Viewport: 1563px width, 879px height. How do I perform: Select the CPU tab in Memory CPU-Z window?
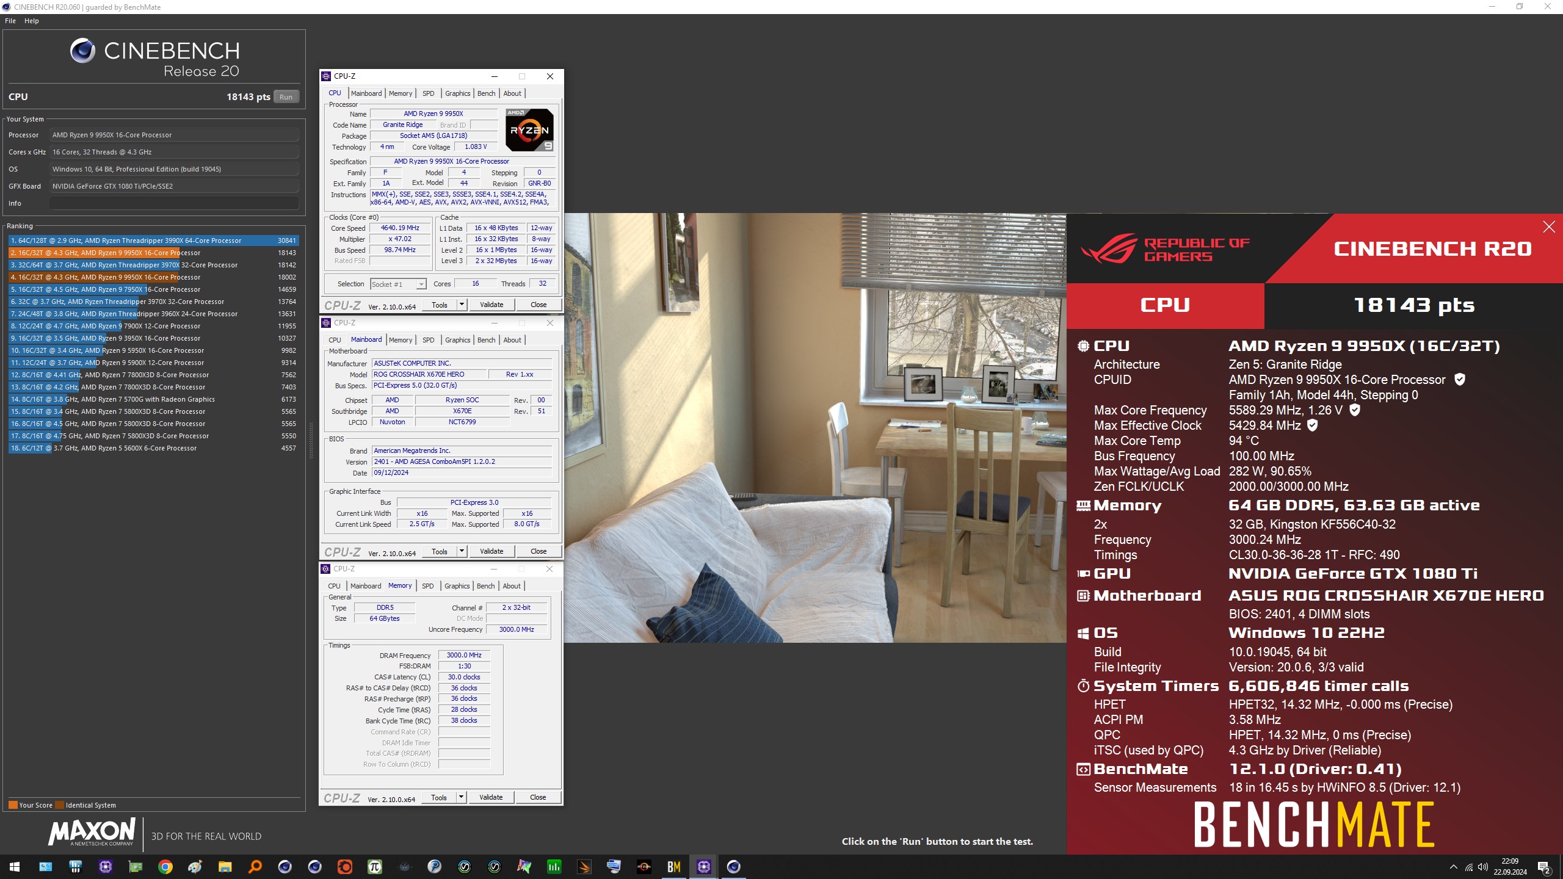point(334,586)
